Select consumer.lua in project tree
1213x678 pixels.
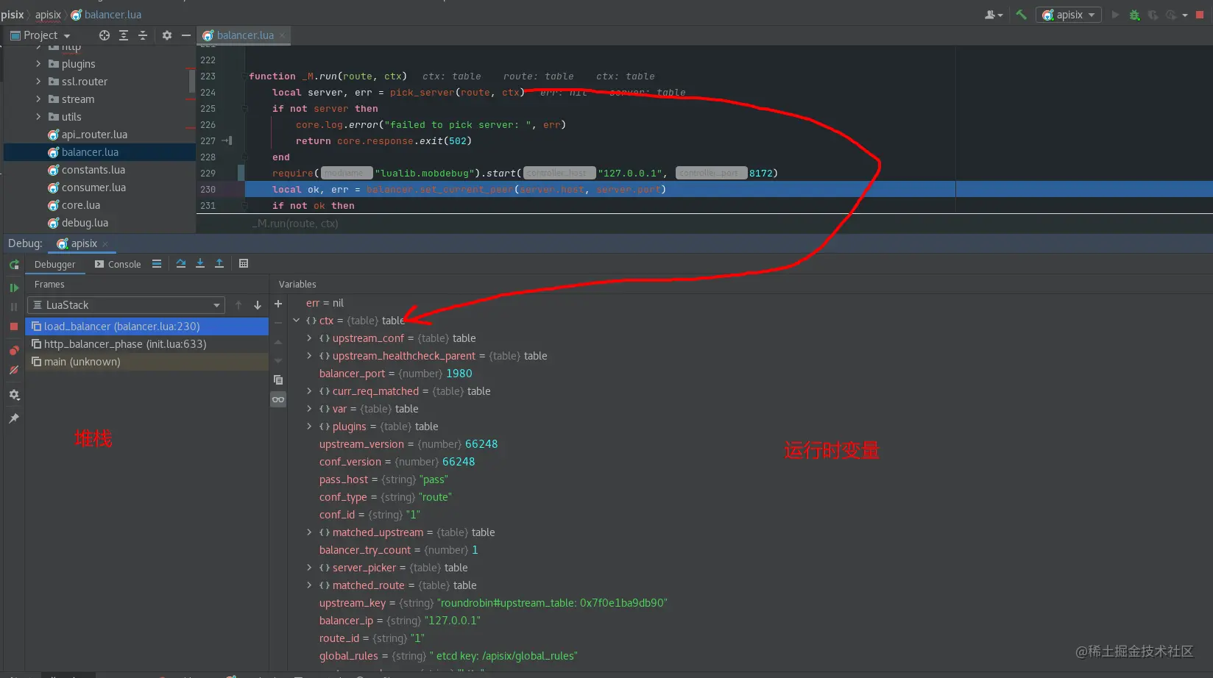coord(93,188)
